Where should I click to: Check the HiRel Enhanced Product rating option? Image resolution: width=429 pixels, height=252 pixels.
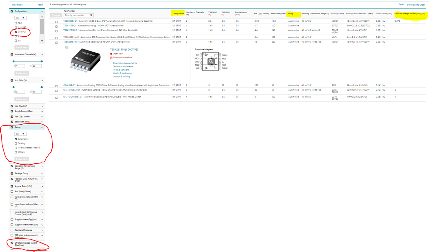(x=16, y=148)
